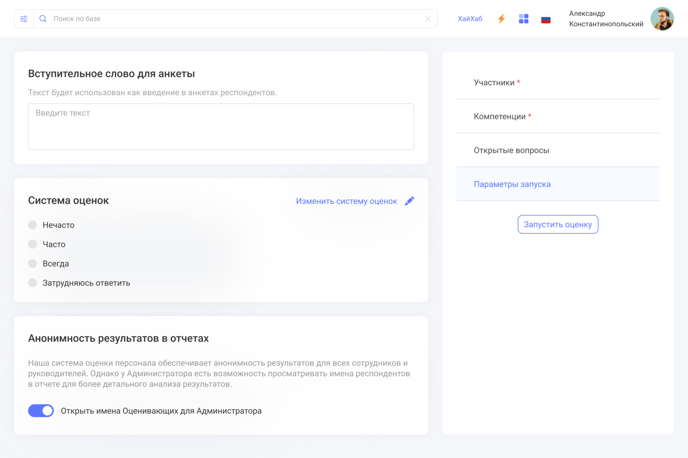Click the orange lightning bolt icon
The height and width of the screenshot is (458, 688).
(x=501, y=19)
